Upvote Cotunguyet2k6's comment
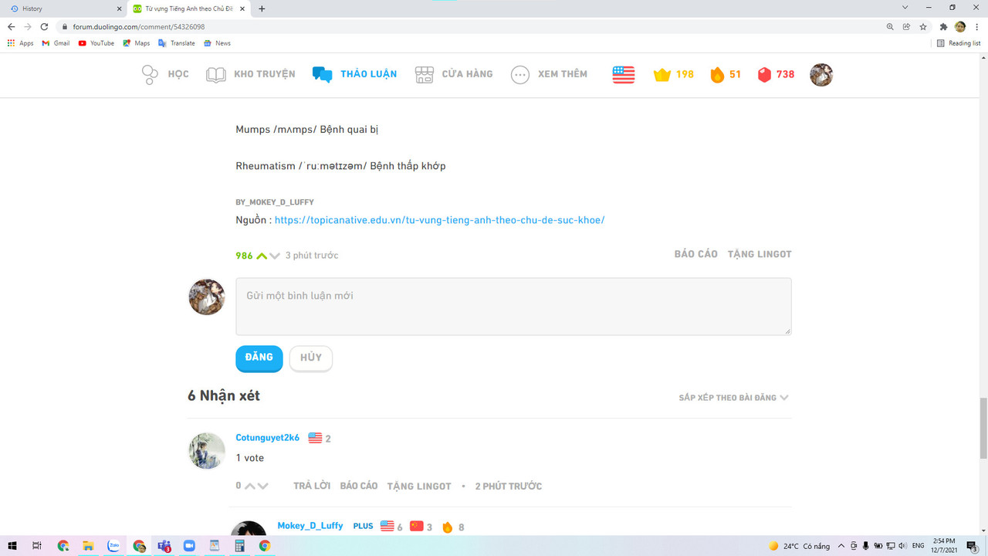The image size is (988, 556). 249,486
